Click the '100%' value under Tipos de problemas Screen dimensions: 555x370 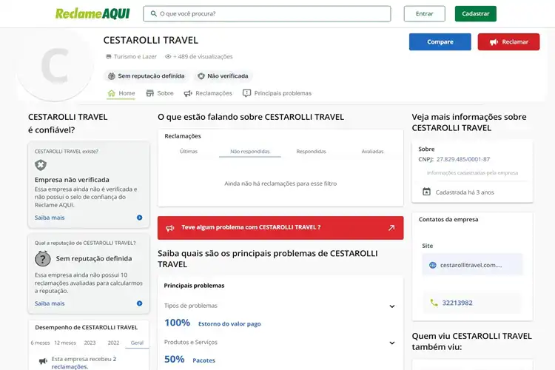[x=177, y=323]
